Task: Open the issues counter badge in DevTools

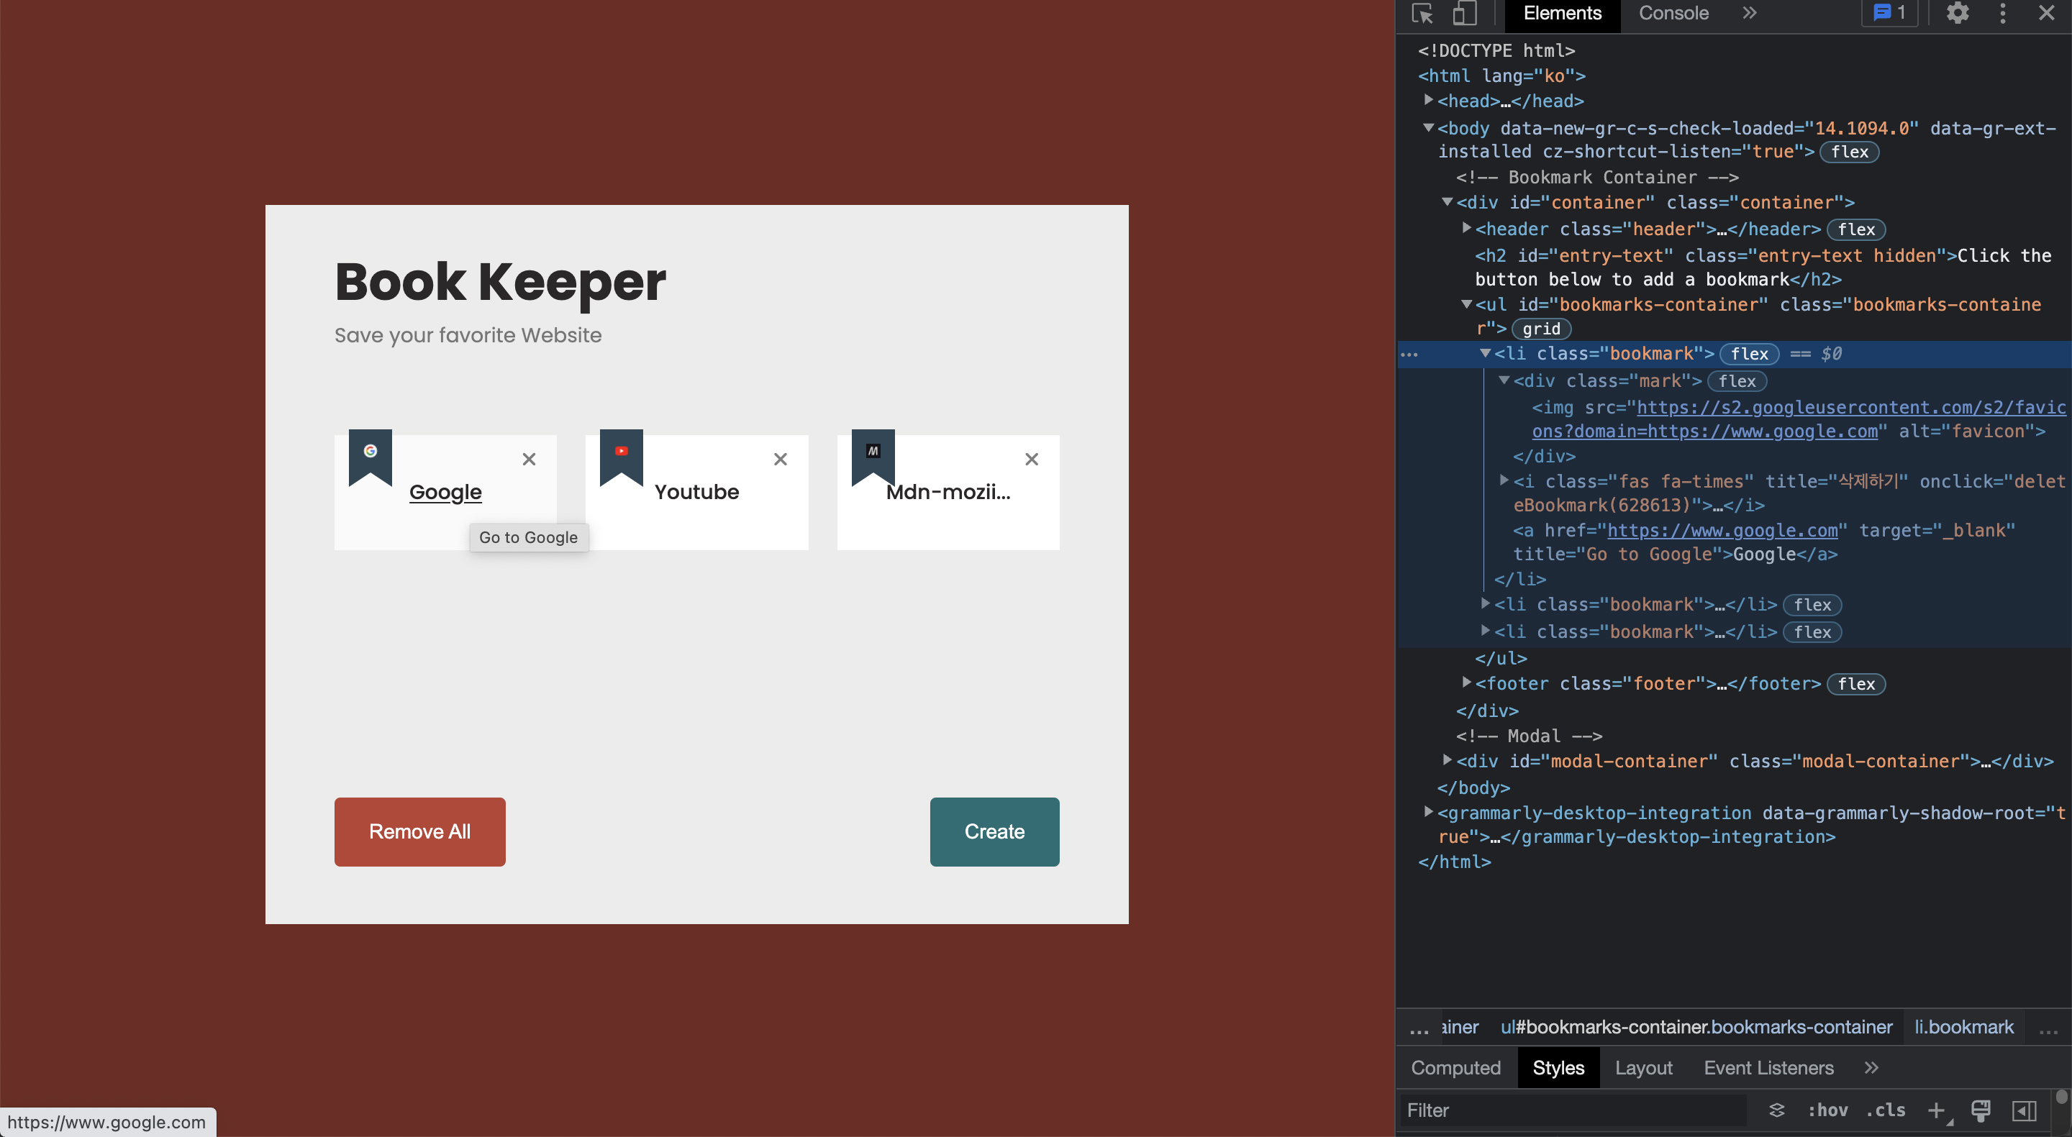Action: tap(1889, 13)
